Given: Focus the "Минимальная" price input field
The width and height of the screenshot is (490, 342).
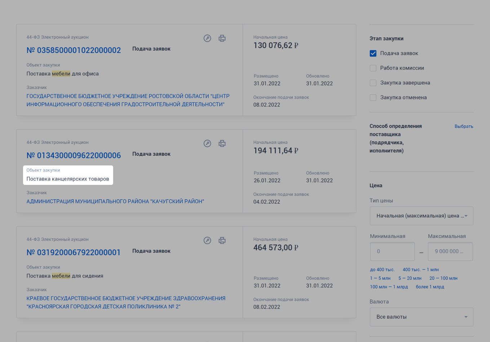Looking at the screenshot, I should [x=392, y=252].
